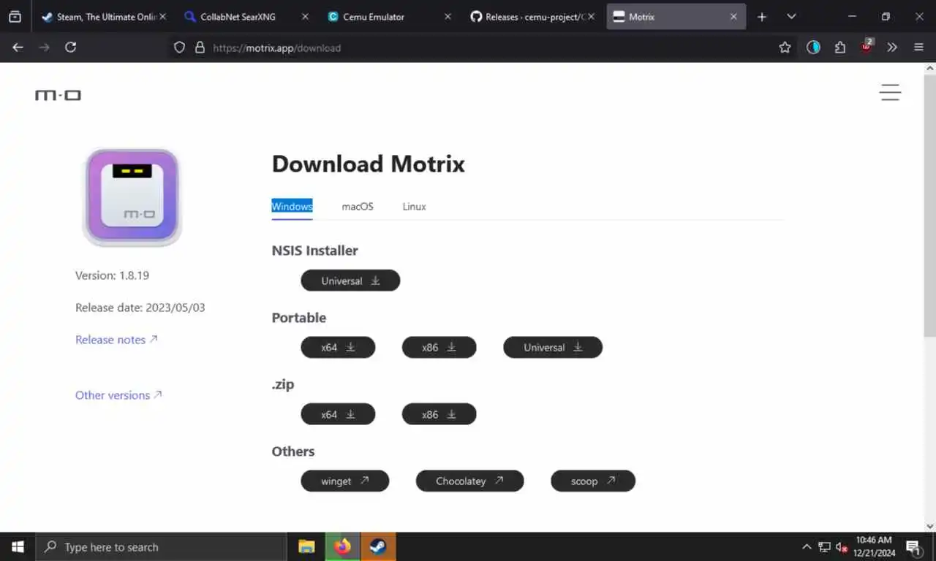Screen dimensions: 936x561
Task: Click the Firefox taskbar icon
Action: [x=342, y=547]
